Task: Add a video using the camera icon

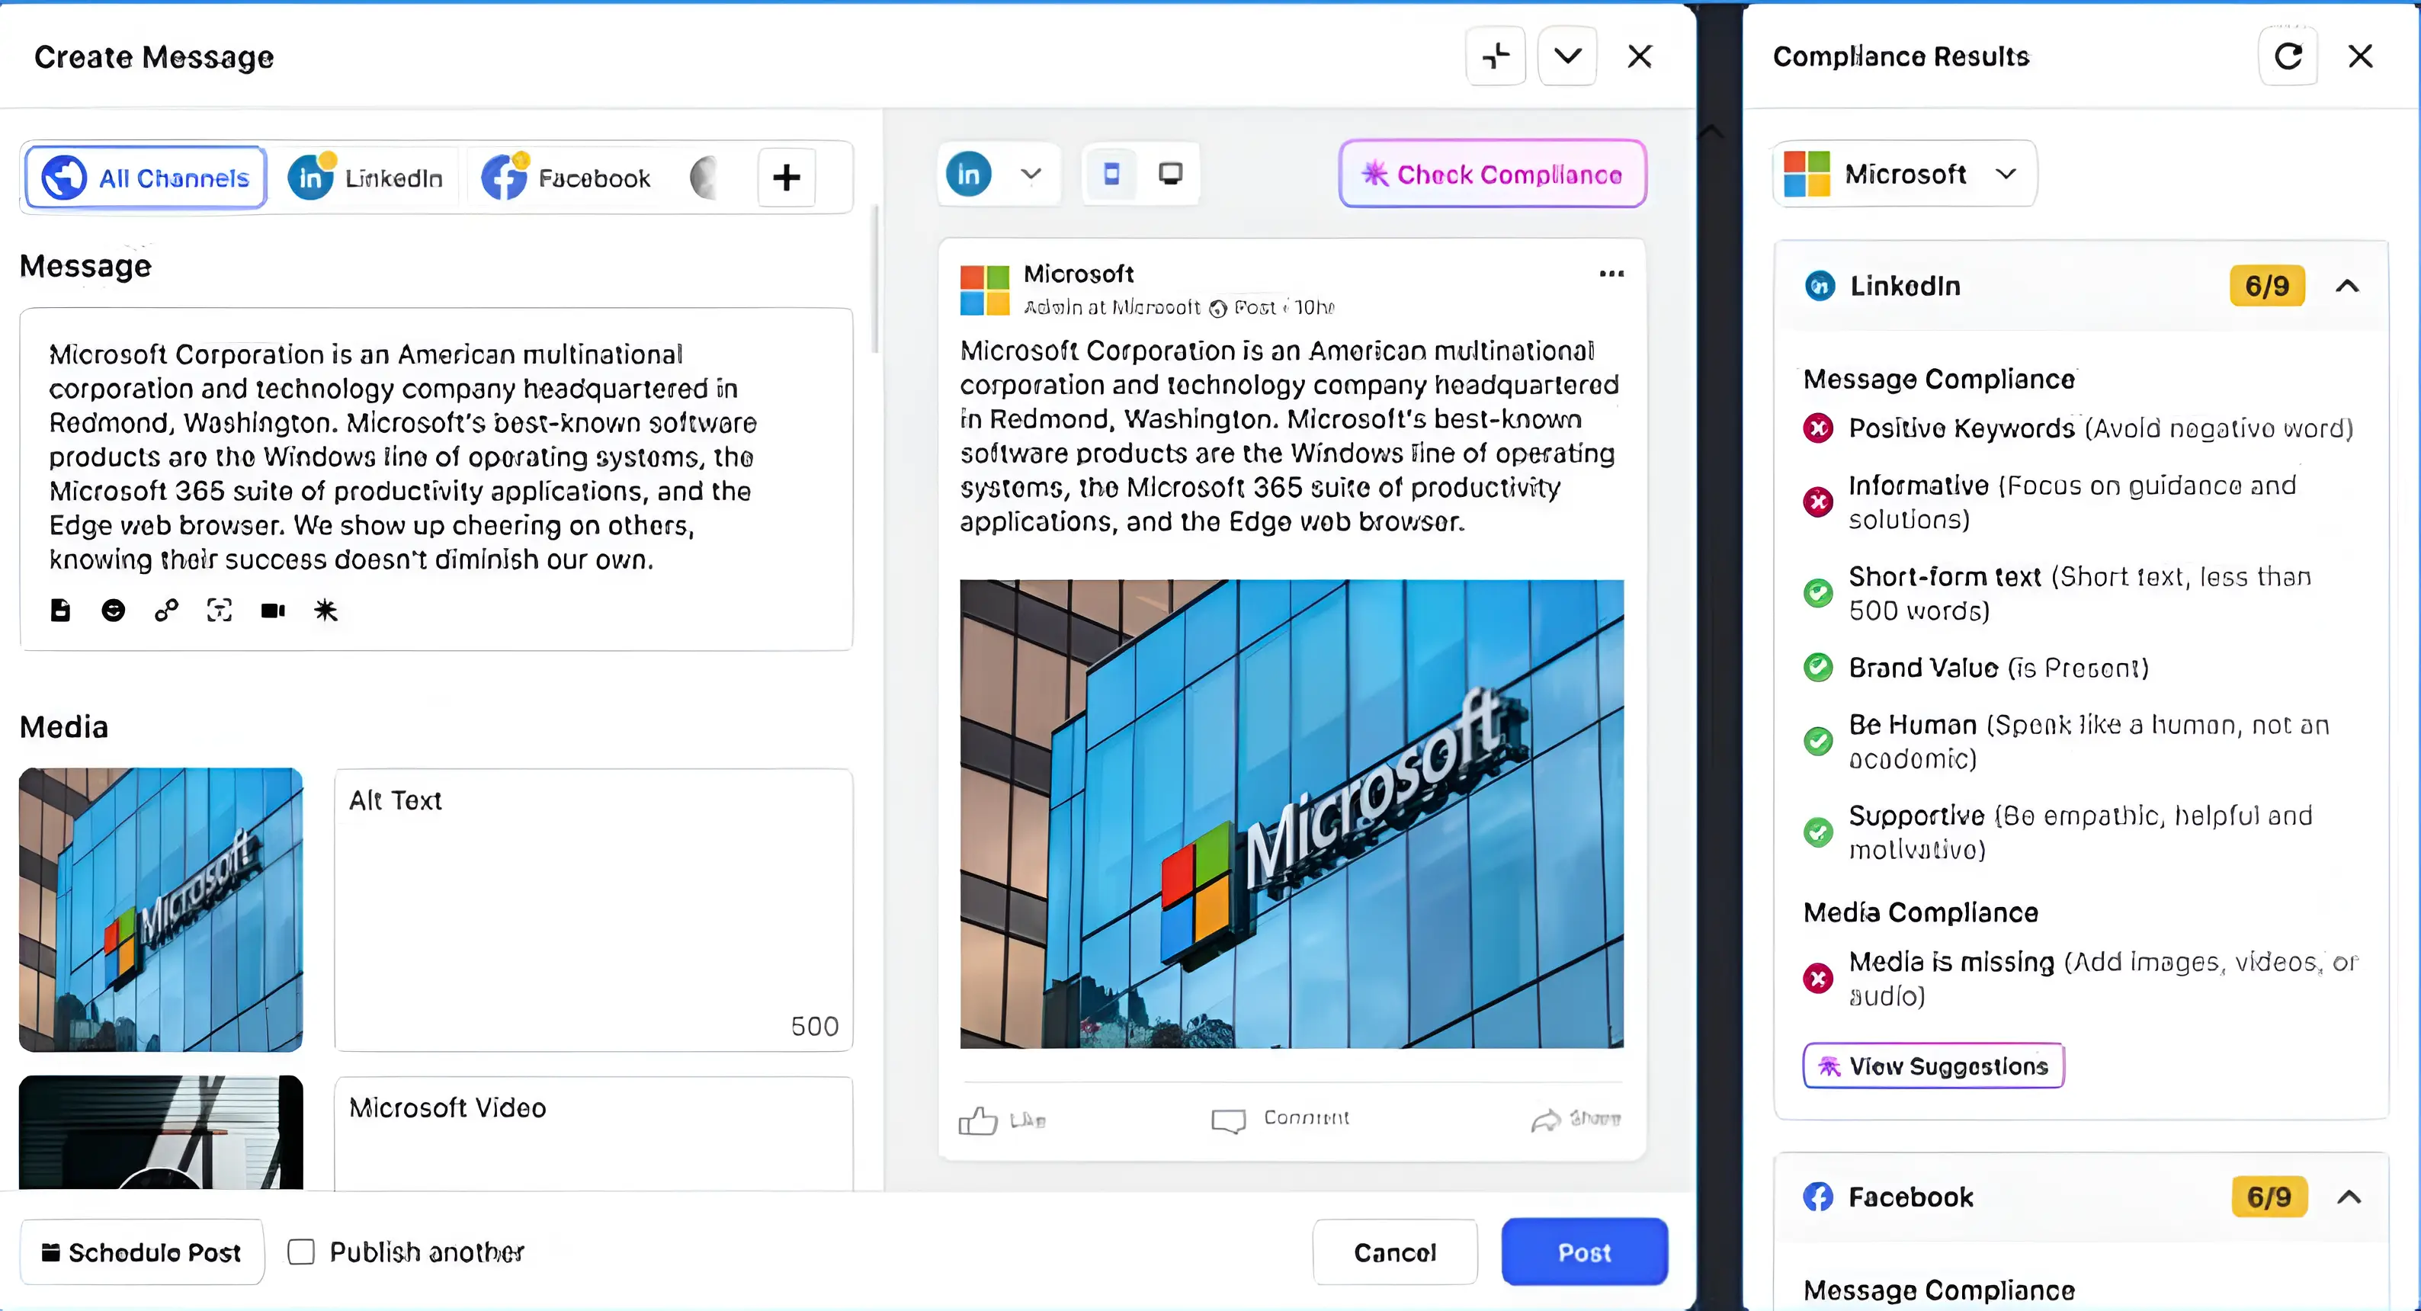Action: (273, 611)
